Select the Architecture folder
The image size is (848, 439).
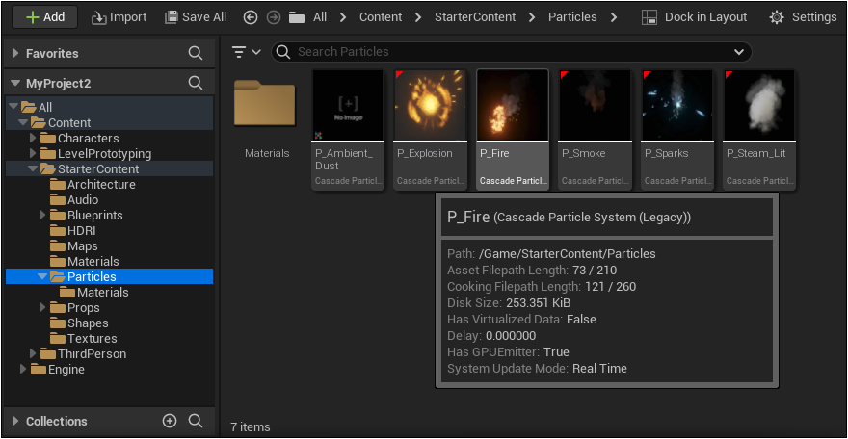point(93,185)
